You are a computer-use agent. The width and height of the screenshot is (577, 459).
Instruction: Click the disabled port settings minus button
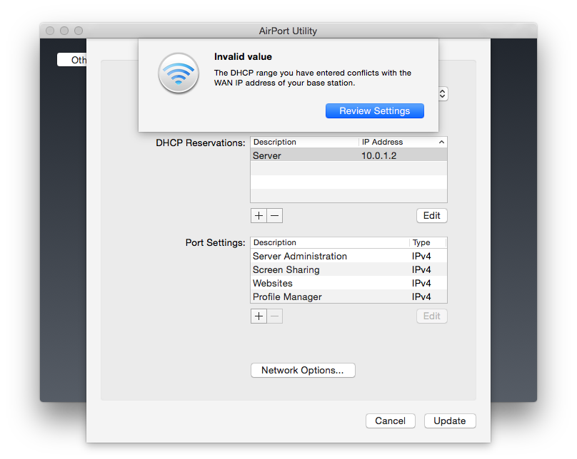tap(275, 316)
